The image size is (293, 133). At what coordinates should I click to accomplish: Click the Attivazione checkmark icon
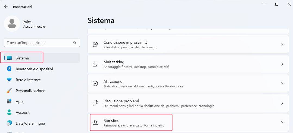pos(95,84)
